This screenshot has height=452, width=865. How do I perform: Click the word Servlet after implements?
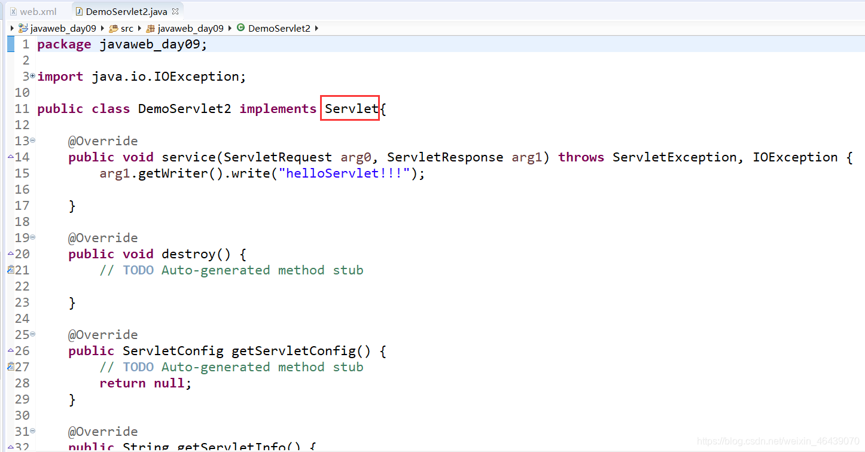[352, 109]
